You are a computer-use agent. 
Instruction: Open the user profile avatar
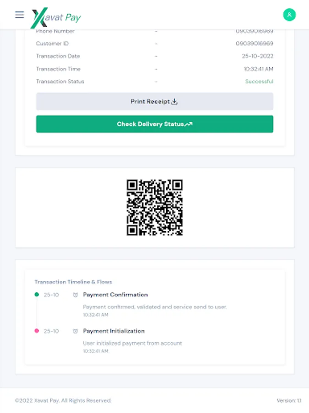pos(289,15)
